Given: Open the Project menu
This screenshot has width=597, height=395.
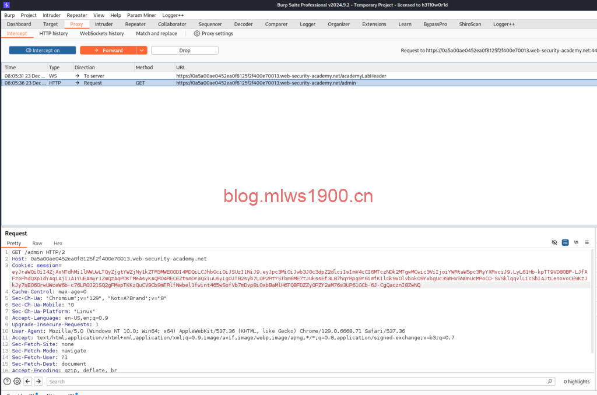Looking at the screenshot, I should (x=29, y=15).
